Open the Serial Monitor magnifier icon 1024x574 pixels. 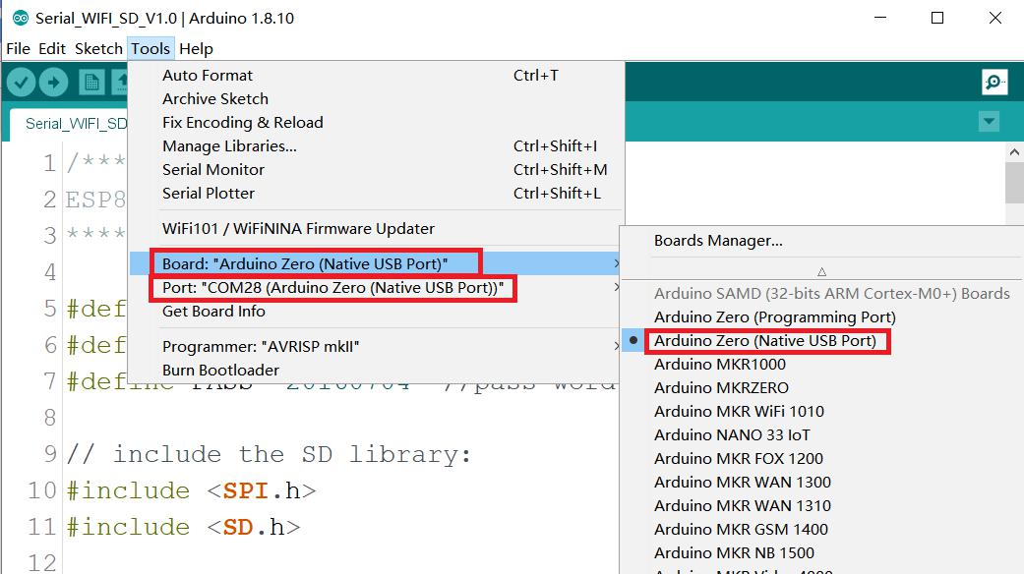[x=994, y=83]
